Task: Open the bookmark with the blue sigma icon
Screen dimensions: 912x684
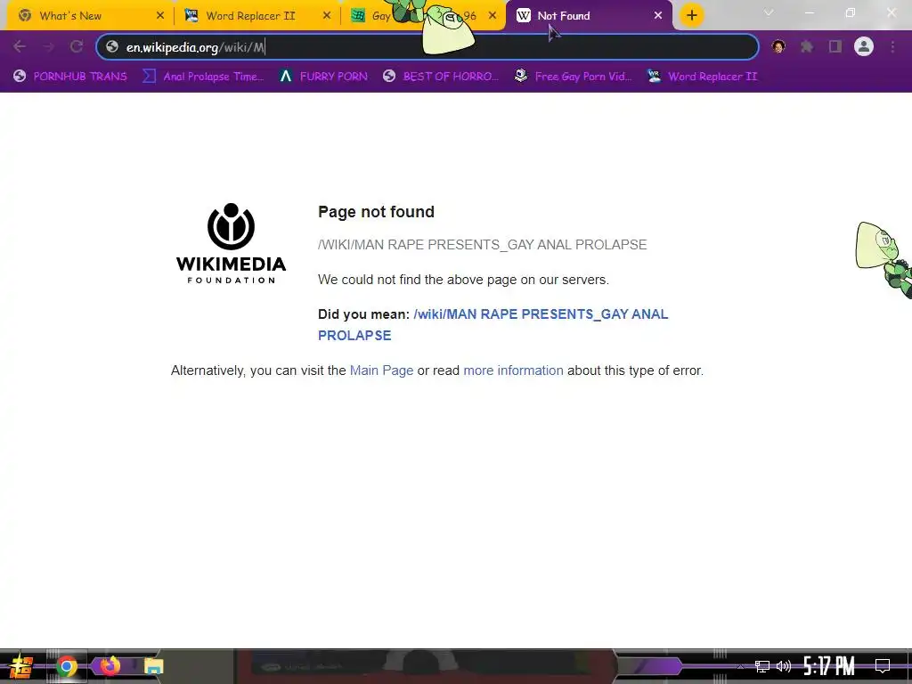Action: pyautogui.click(x=203, y=77)
